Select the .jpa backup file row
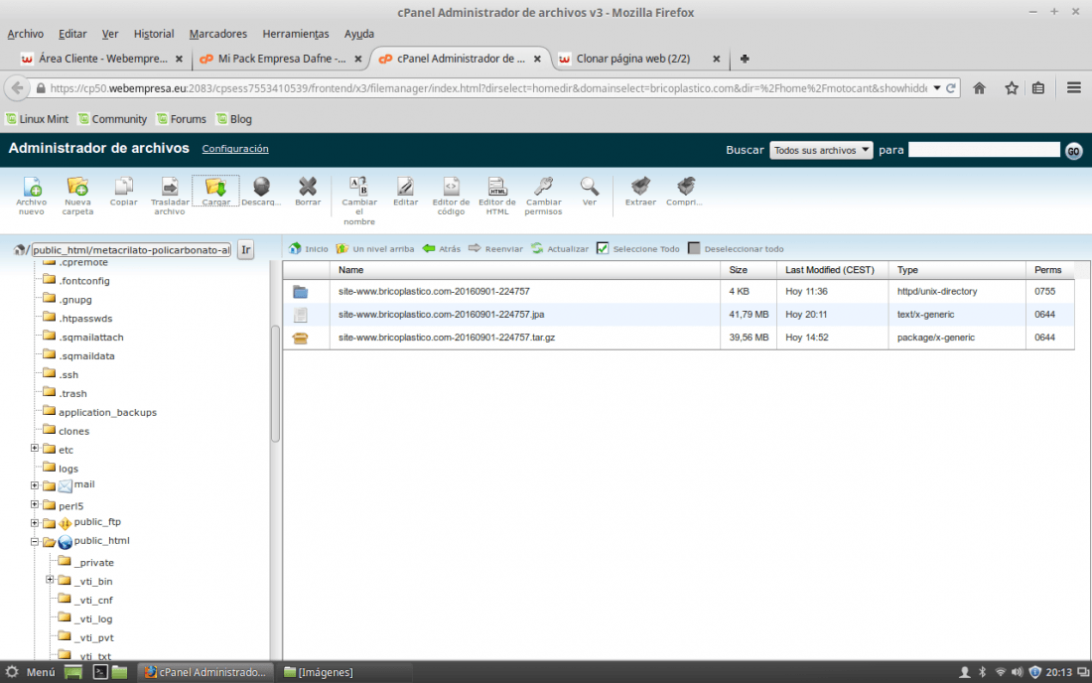Screen dimensions: 1092x683 coord(678,315)
